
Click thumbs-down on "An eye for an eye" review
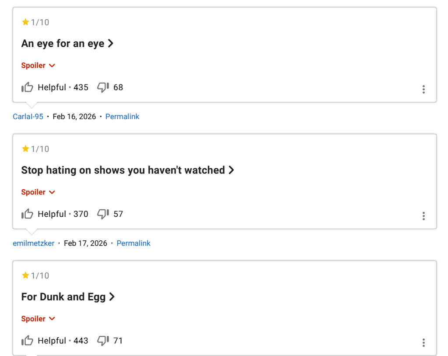103,88
